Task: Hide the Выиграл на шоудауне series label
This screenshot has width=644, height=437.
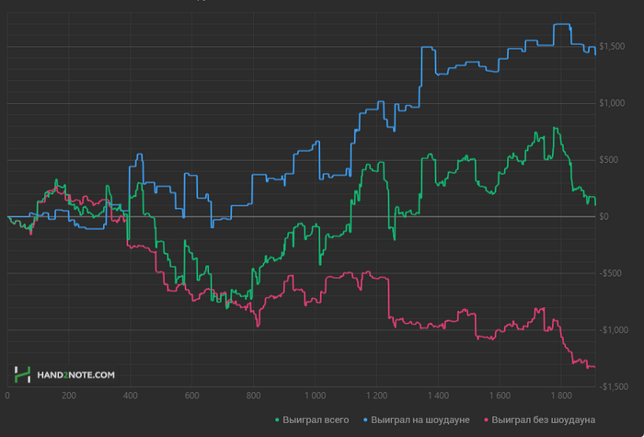Action: [421, 420]
